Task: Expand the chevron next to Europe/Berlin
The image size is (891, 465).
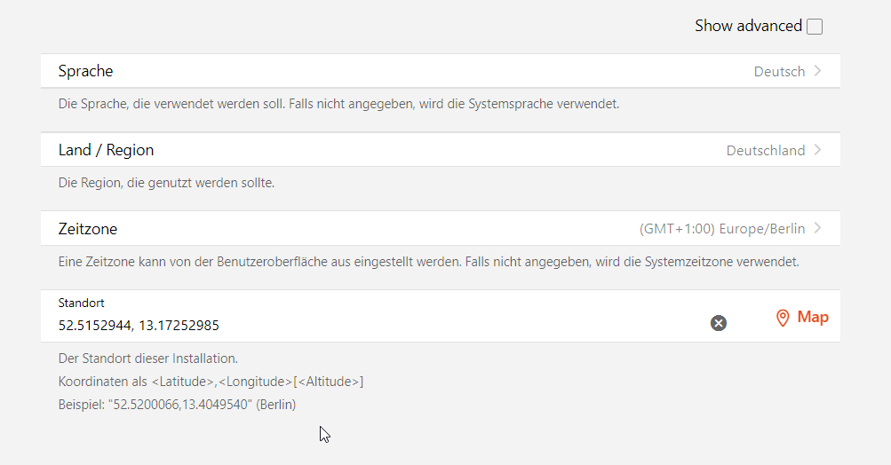Action: tap(818, 228)
